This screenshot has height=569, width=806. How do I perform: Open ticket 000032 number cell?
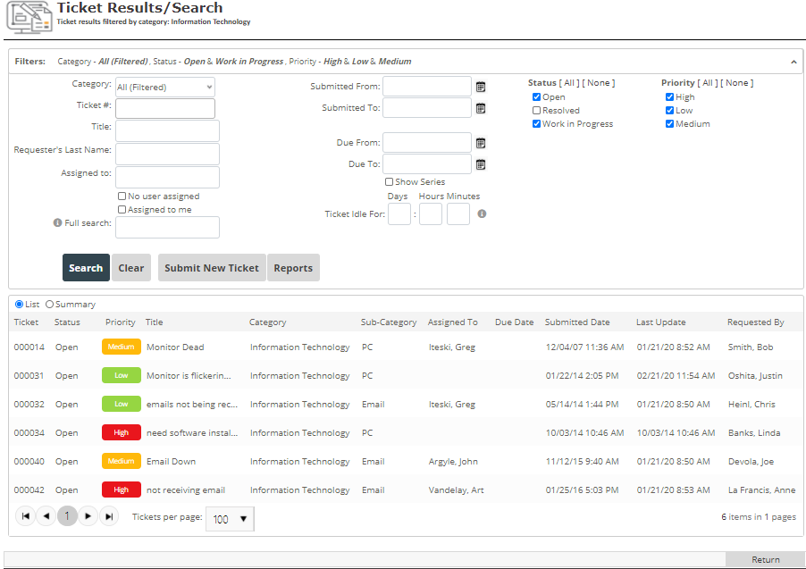coord(29,405)
